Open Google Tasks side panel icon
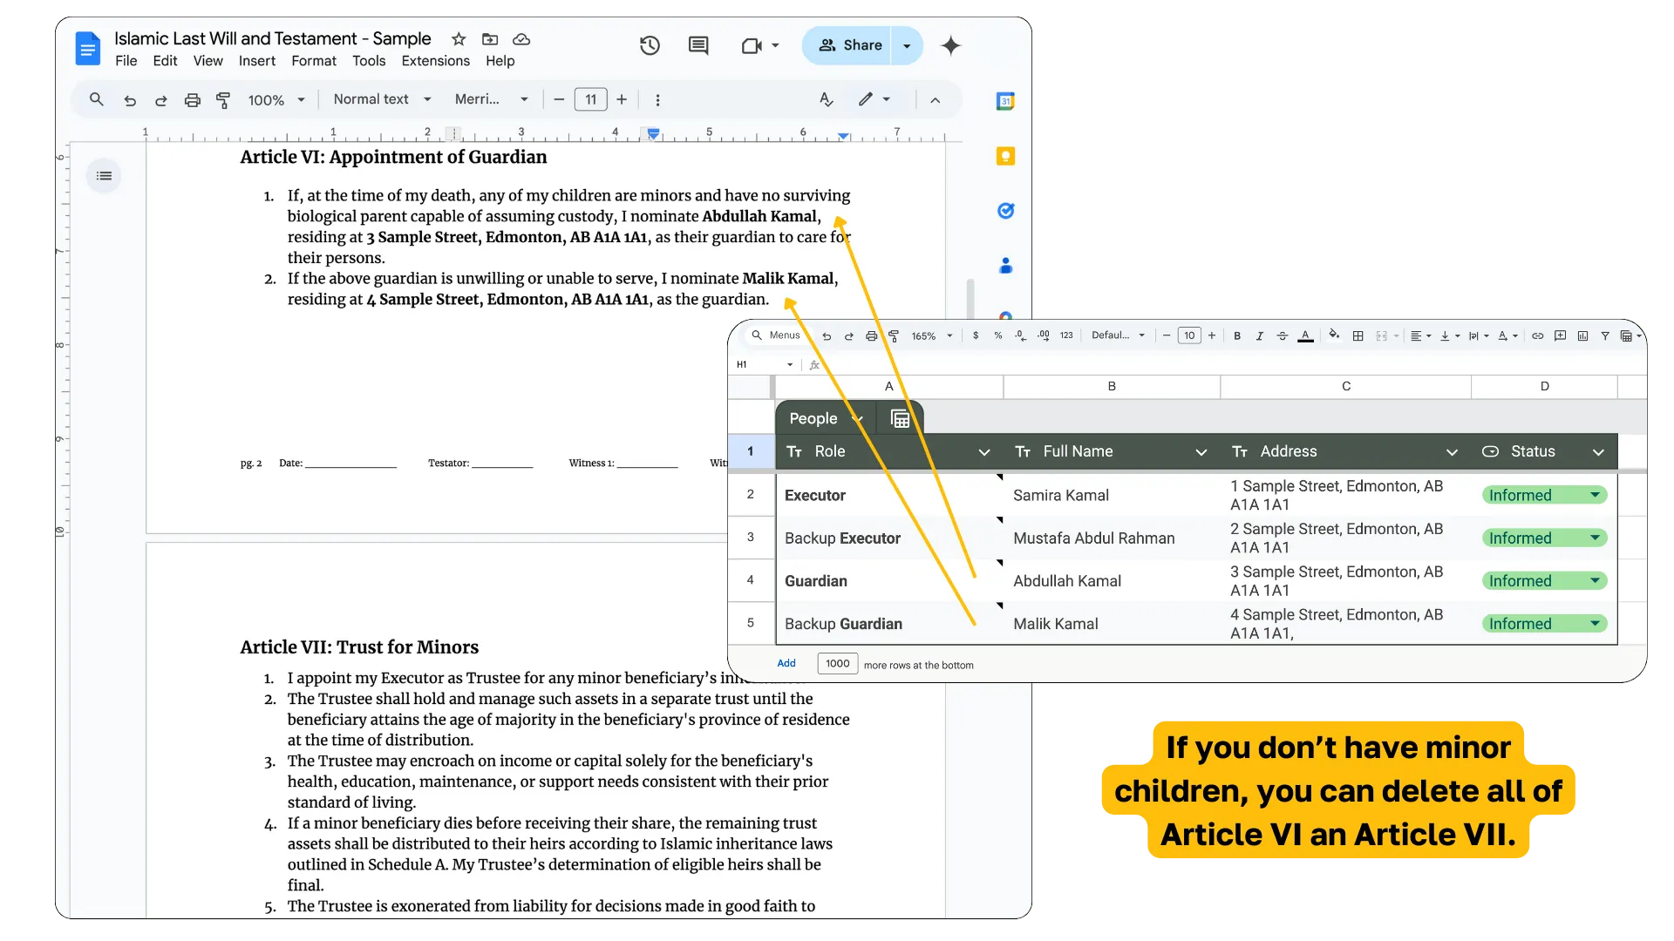 coord(1005,211)
